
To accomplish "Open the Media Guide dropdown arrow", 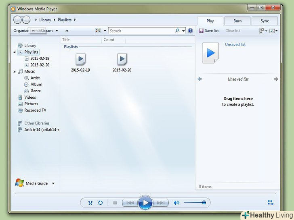I will pos(53,183).
